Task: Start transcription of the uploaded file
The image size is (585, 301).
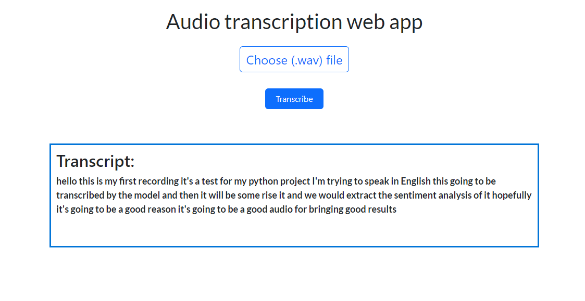Action: click(x=294, y=98)
